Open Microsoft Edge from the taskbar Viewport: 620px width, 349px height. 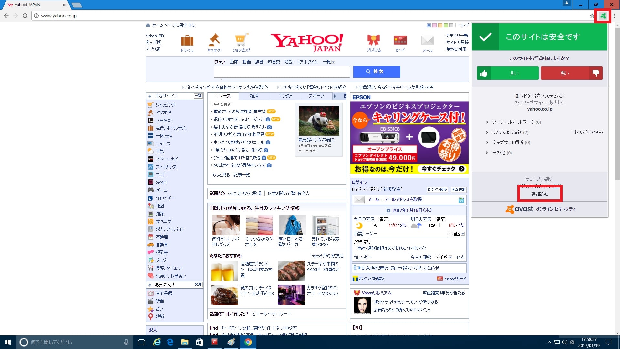coord(170,342)
